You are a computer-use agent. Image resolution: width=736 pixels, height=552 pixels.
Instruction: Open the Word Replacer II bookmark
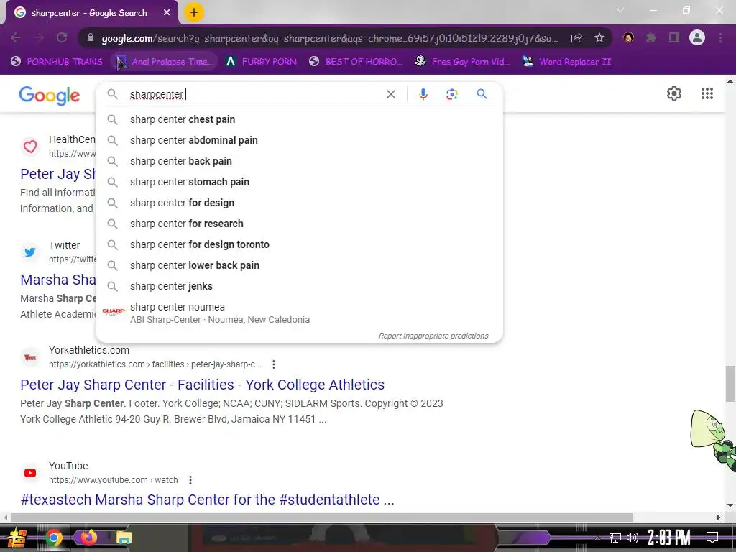pyautogui.click(x=567, y=62)
